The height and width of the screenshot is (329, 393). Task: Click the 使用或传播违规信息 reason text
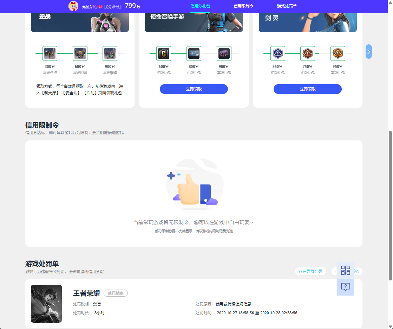(x=233, y=304)
